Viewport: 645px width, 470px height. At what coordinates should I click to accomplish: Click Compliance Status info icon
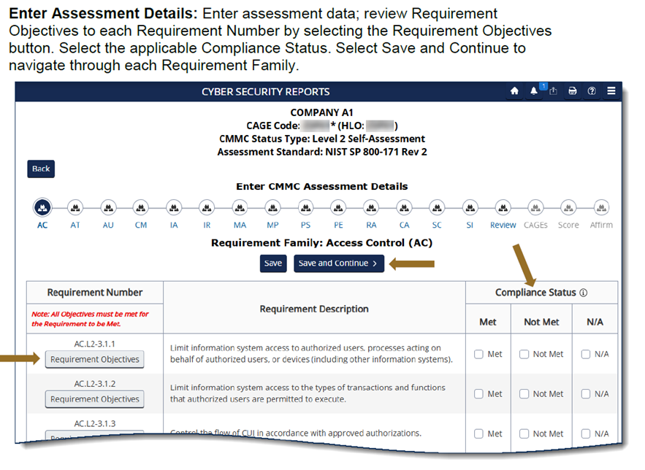click(584, 293)
